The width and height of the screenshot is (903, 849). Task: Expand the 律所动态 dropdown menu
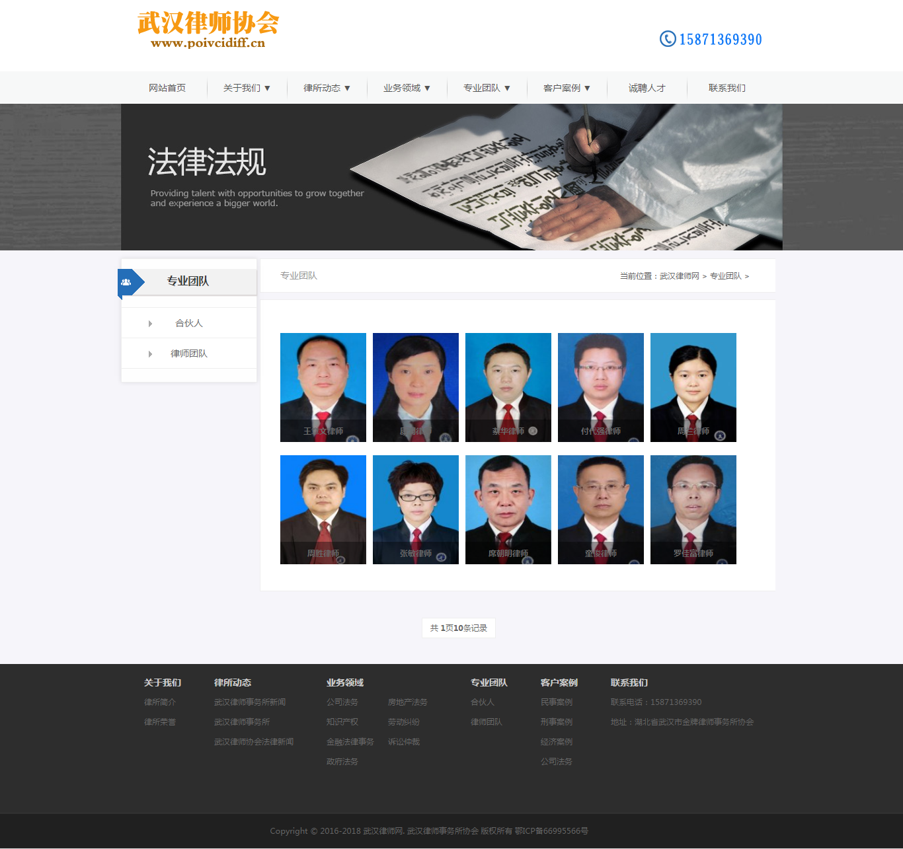[x=327, y=88]
